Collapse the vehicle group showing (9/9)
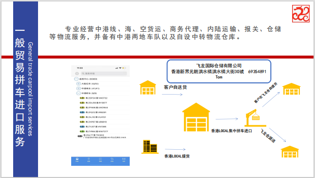The width and height of the screenshot is (315, 178). [79, 93]
